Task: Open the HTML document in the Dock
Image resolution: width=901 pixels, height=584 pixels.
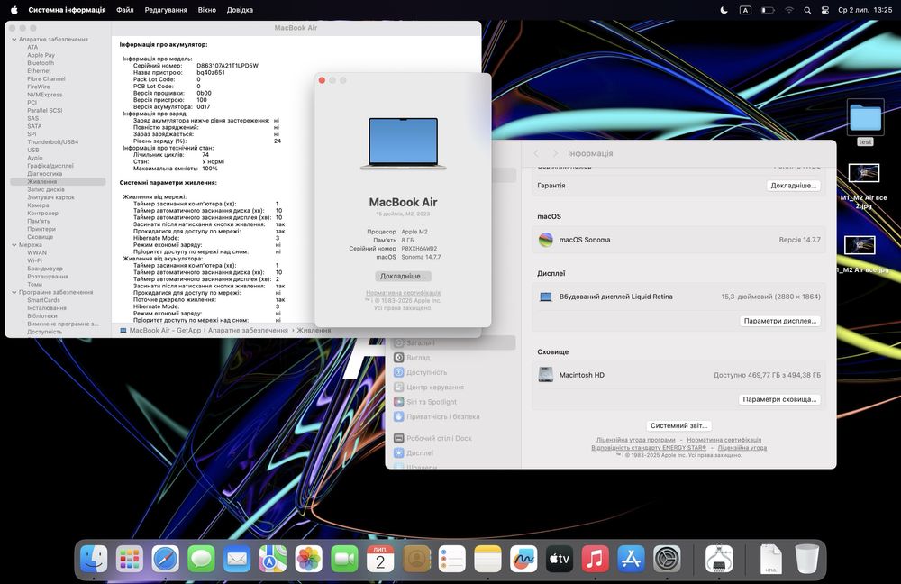Action: (x=770, y=558)
